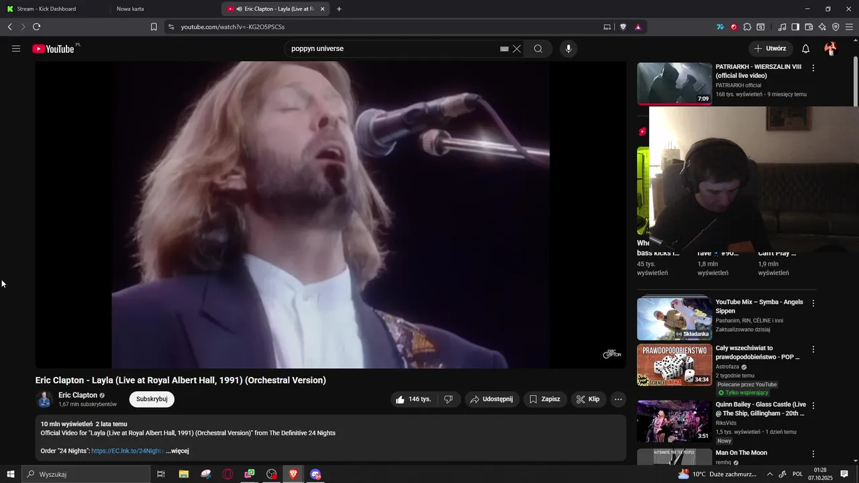
Task: Expand description with ...więcej
Action: point(178,451)
